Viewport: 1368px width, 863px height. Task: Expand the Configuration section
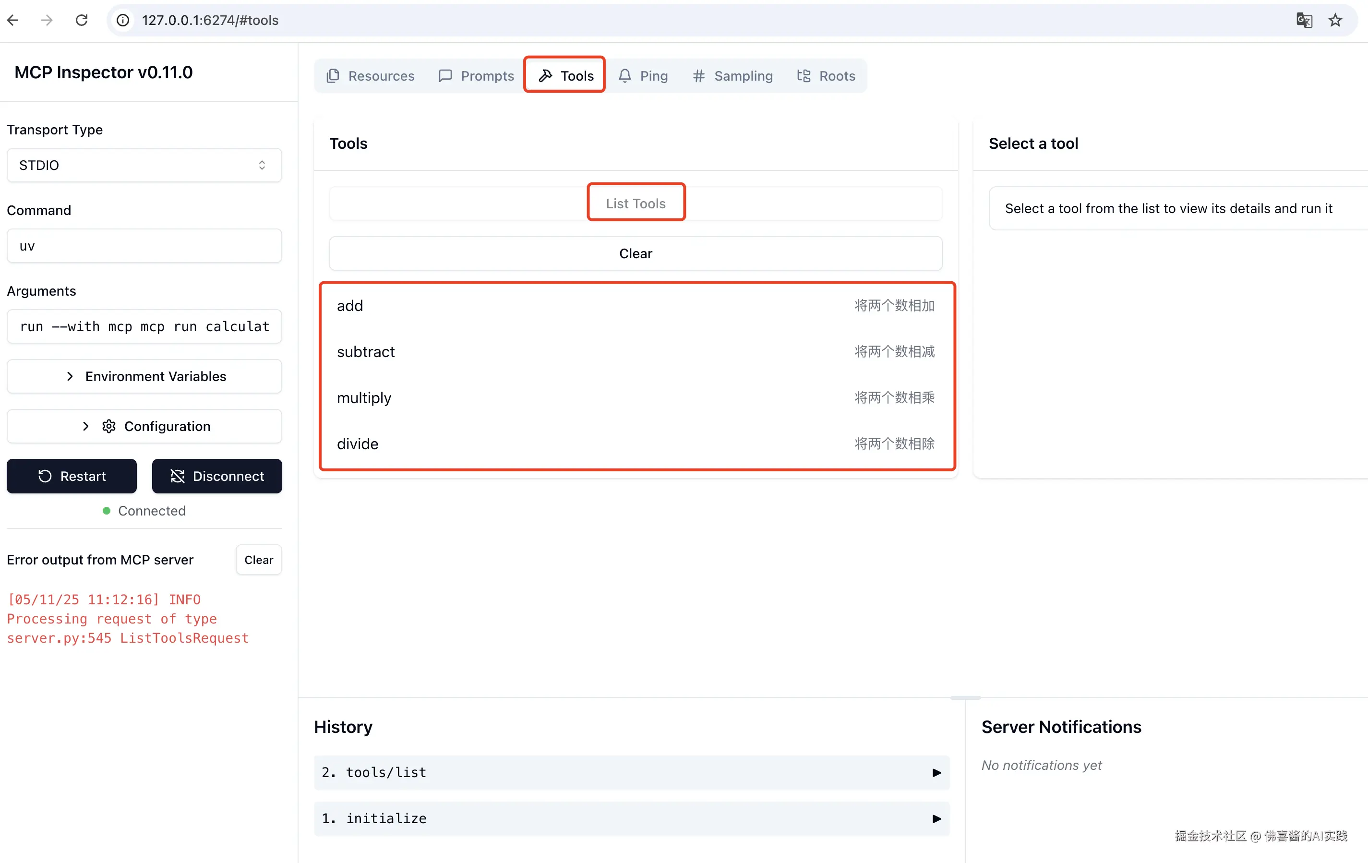click(x=144, y=426)
